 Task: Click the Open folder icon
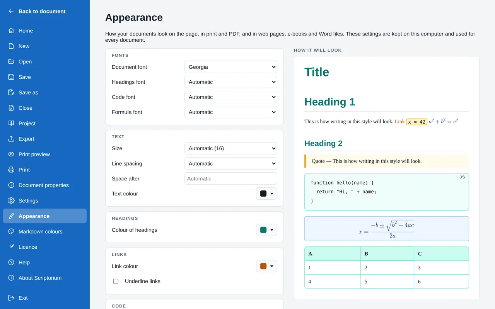(11, 61)
